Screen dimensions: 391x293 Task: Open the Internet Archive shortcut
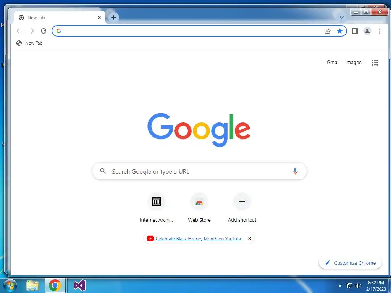(x=156, y=208)
